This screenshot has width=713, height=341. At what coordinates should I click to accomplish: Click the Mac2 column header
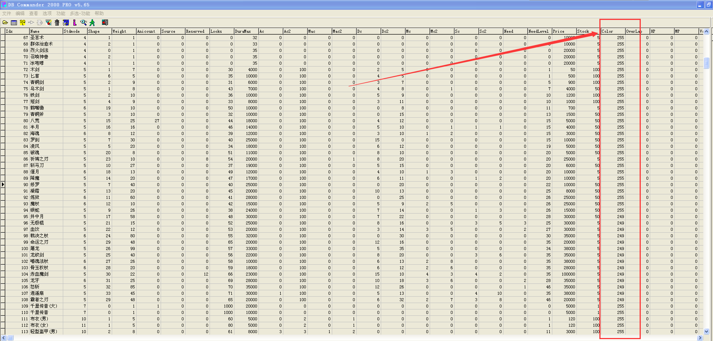pyautogui.click(x=344, y=31)
